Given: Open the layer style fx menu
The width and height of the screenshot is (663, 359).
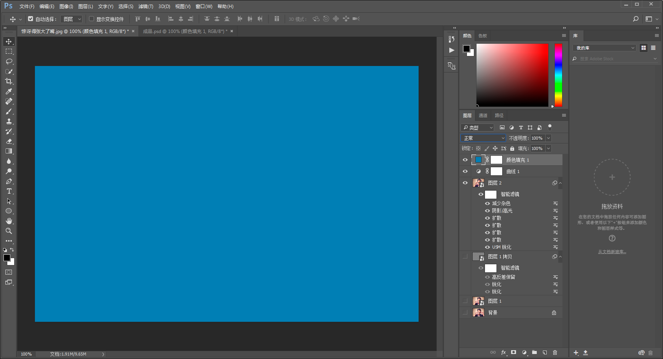Looking at the screenshot, I should click(504, 352).
